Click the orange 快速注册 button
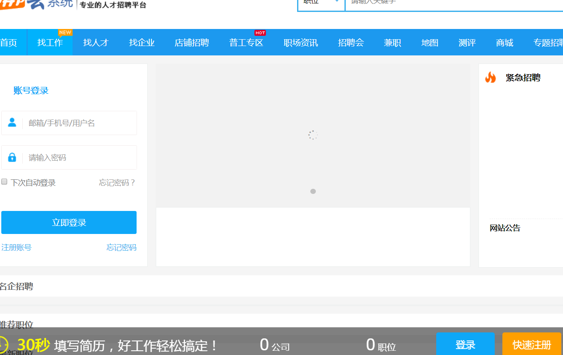 (x=531, y=344)
